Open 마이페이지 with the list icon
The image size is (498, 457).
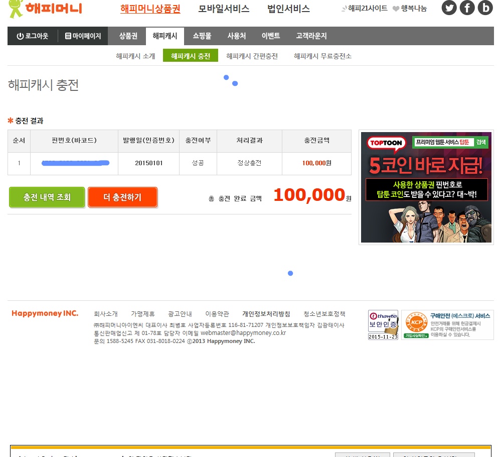(x=83, y=36)
